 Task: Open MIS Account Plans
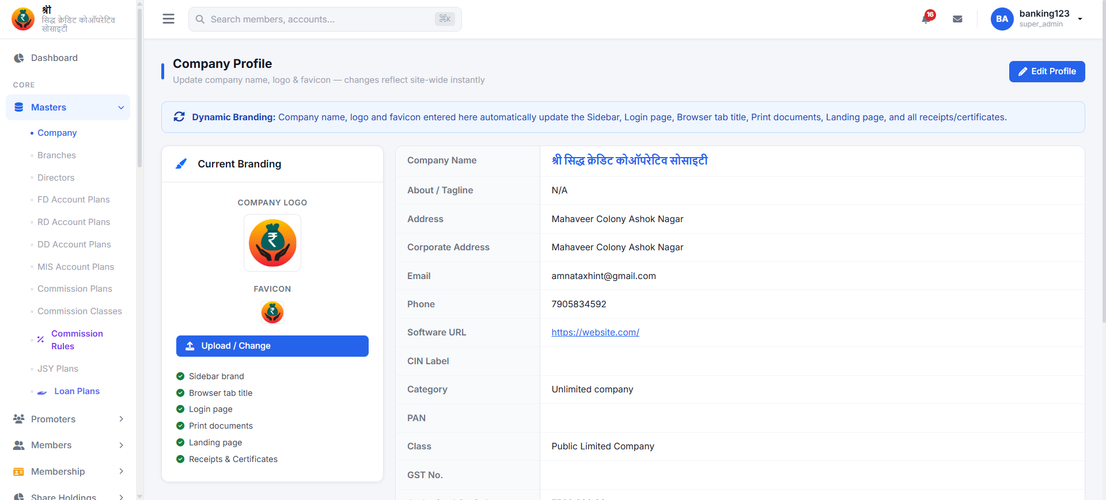76,267
